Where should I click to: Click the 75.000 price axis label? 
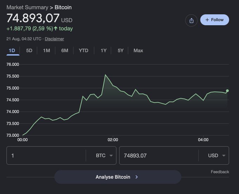click(13, 88)
